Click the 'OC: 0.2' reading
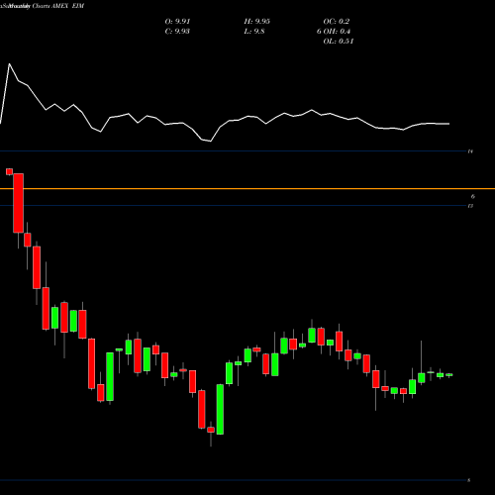The image size is (495, 495). tap(337, 22)
